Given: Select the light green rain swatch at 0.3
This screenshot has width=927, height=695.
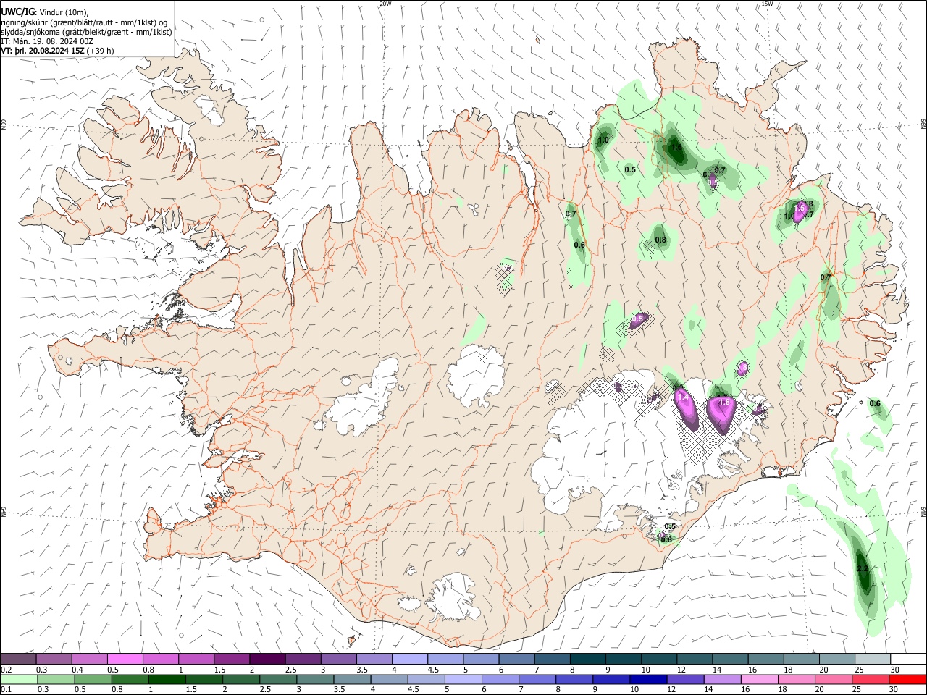Looking at the screenshot, I should point(54,679).
